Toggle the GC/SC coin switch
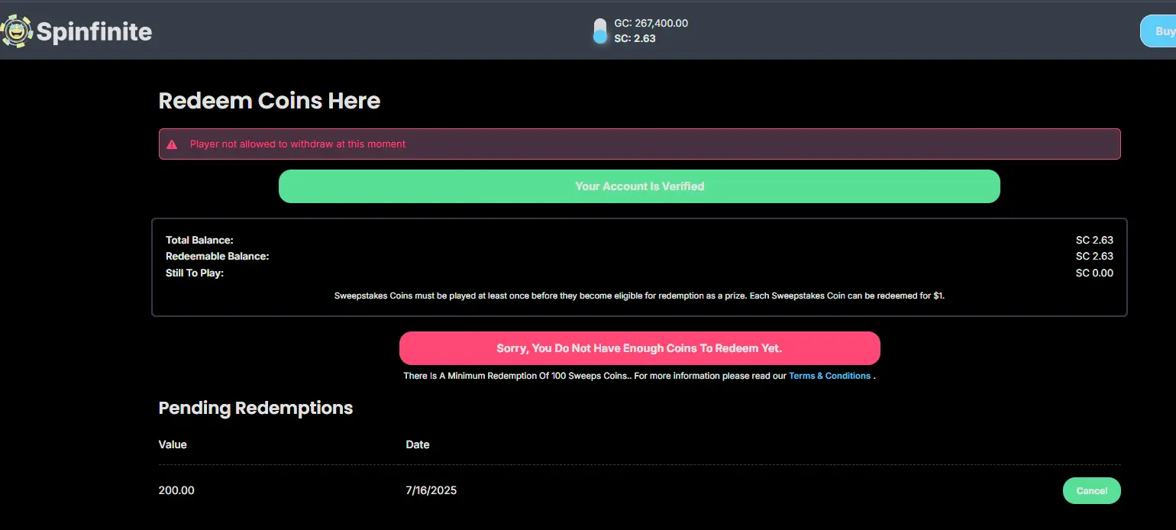 [x=600, y=31]
